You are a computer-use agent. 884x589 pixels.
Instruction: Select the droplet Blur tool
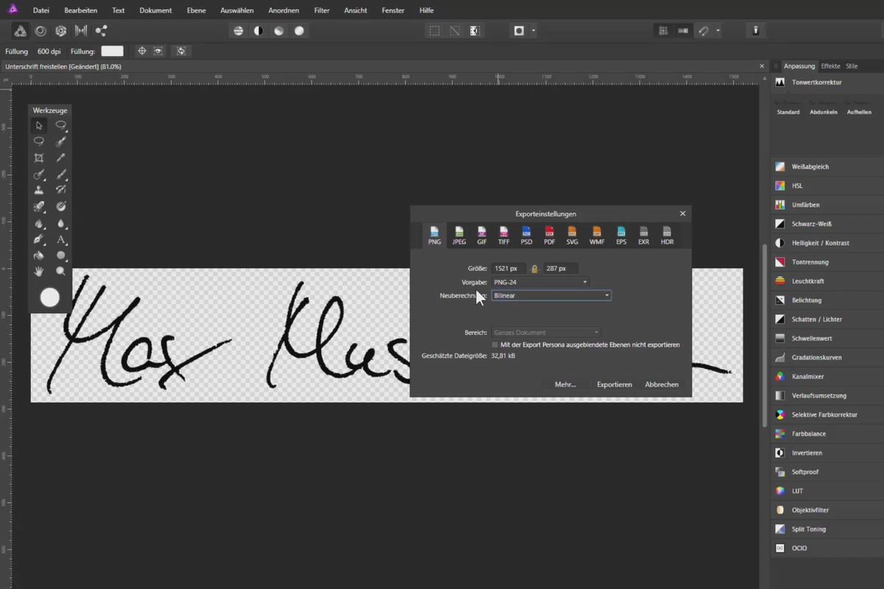pyautogui.click(x=61, y=223)
